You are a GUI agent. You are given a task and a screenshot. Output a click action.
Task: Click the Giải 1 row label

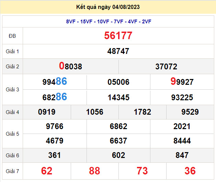[12, 52]
